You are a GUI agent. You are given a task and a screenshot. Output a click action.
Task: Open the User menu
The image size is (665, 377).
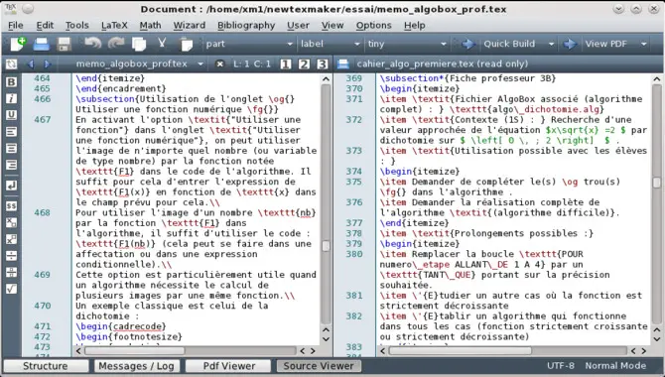298,26
